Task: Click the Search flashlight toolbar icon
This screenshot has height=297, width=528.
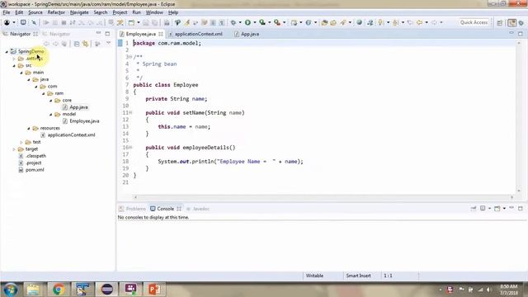Action: click(x=343, y=22)
